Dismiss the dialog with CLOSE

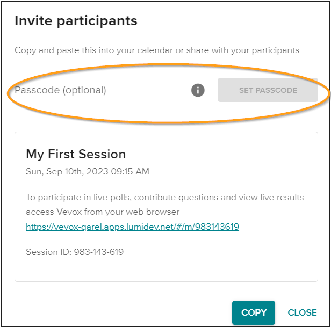[302, 312]
